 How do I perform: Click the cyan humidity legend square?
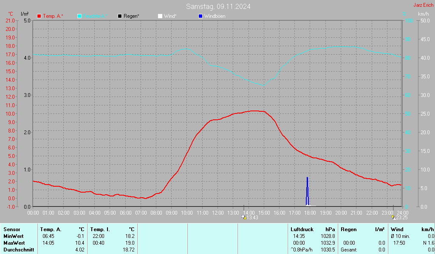point(79,16)
